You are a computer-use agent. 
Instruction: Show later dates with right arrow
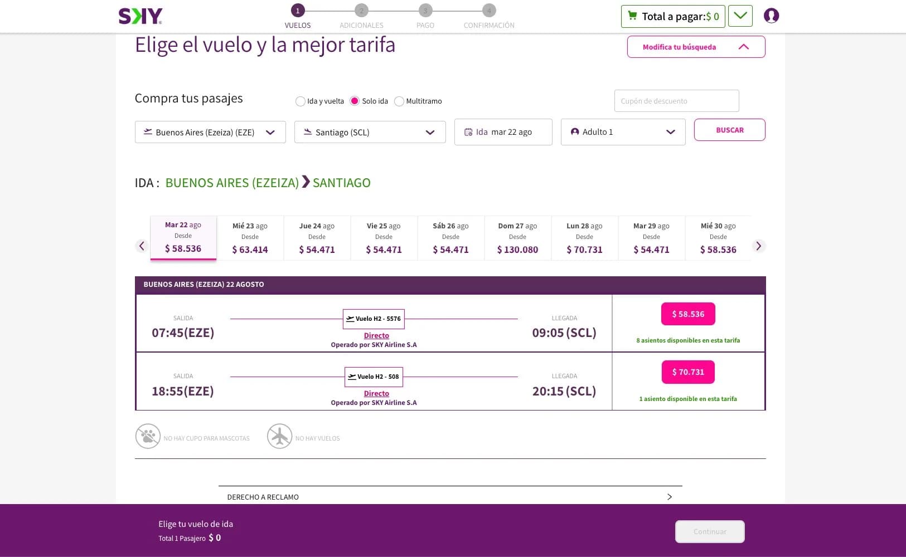tap(758, 246)
